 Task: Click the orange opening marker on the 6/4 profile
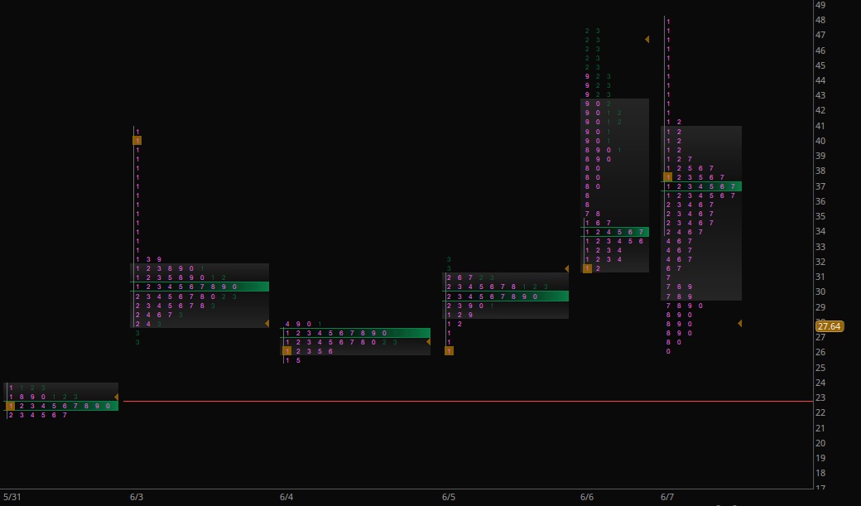286,351
